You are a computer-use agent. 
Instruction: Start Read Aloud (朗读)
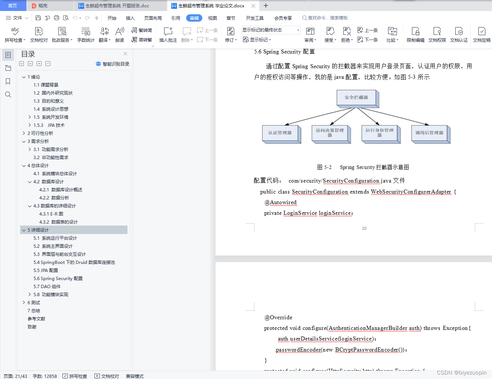coord(120,35)
